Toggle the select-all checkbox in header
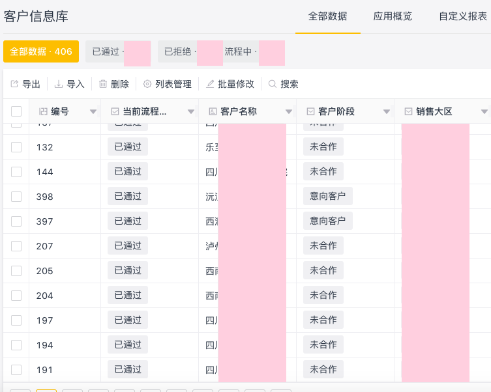Viewport: 491px width, 392px height. click(16, 111)
